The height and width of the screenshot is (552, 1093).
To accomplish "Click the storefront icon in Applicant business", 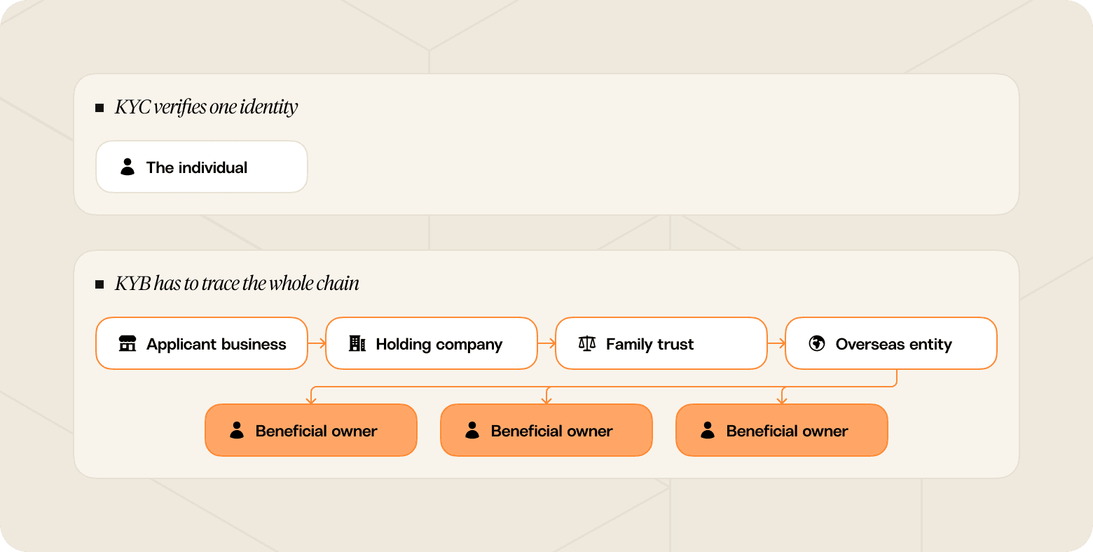I will click(128, 343).
